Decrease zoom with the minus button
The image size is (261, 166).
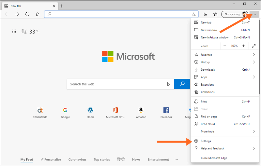[x=225, y=46]
